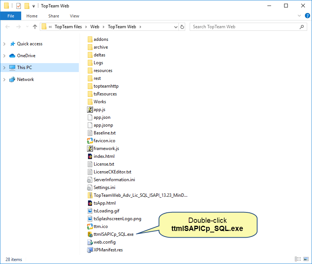The image size is (312, 264).
Task: Click the Properties quick access icon
Action: [19, 6]
